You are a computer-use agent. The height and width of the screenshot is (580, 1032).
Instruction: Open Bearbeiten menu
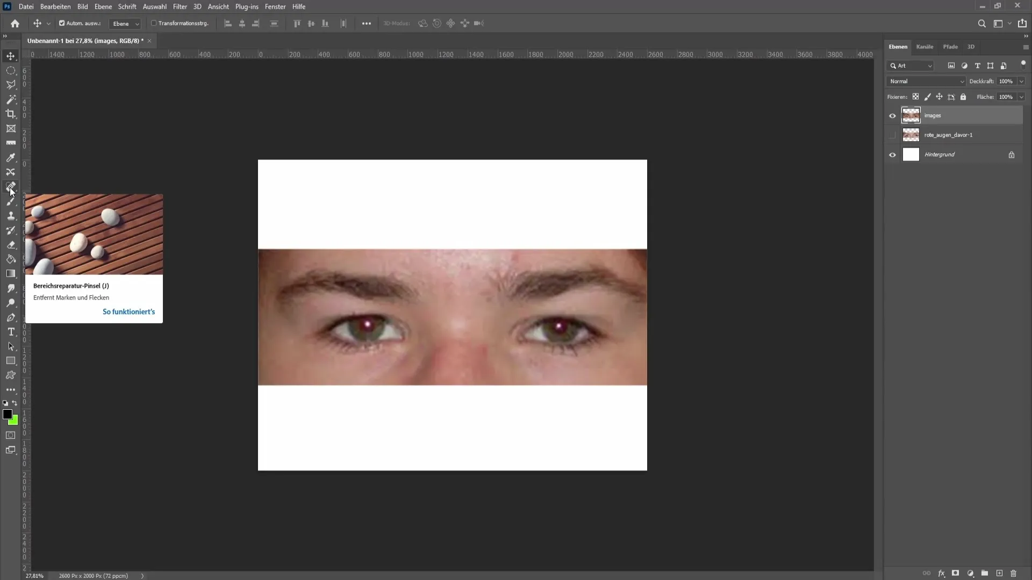(55, 6)
